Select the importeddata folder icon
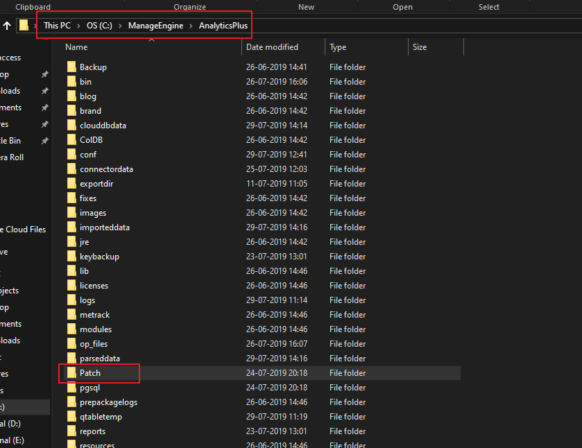Viewport: 582px width, 448px height. [x=71, y=227]
